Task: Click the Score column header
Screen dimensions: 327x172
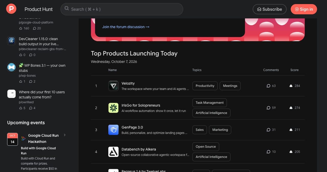Action: click(294, 70)
